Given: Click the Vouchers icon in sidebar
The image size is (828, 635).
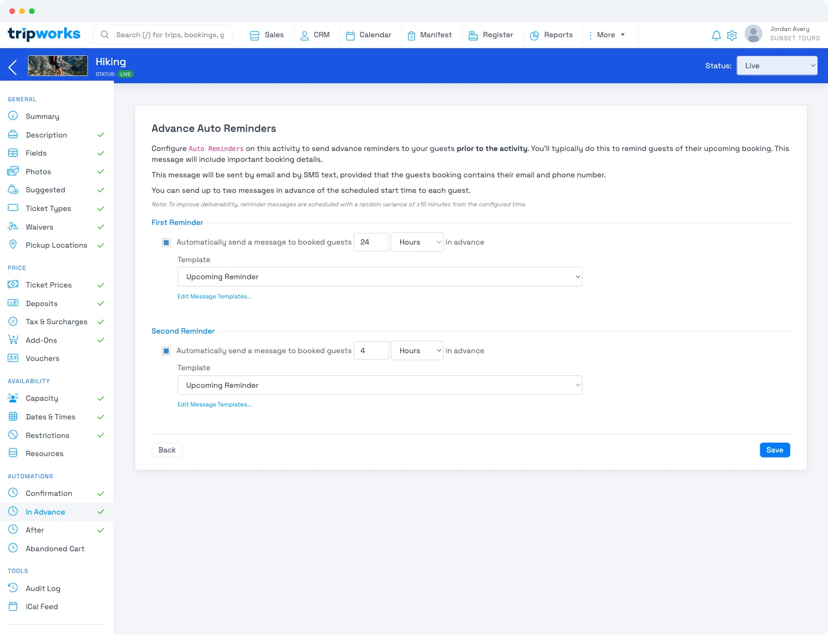Looking at the screenshot, I should (x=13, y=358).
